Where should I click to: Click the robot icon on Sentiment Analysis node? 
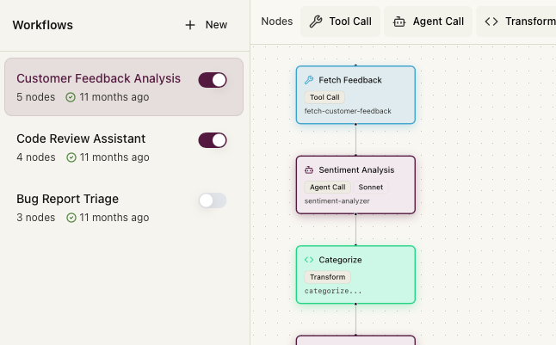pyautogui.click(x=309, y=170)
